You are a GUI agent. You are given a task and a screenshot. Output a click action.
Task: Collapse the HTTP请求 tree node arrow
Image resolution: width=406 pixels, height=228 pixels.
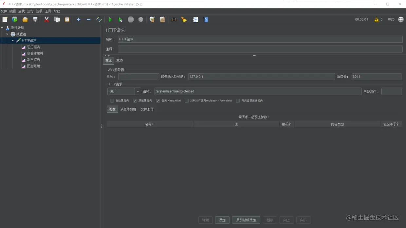click(13, 41)
